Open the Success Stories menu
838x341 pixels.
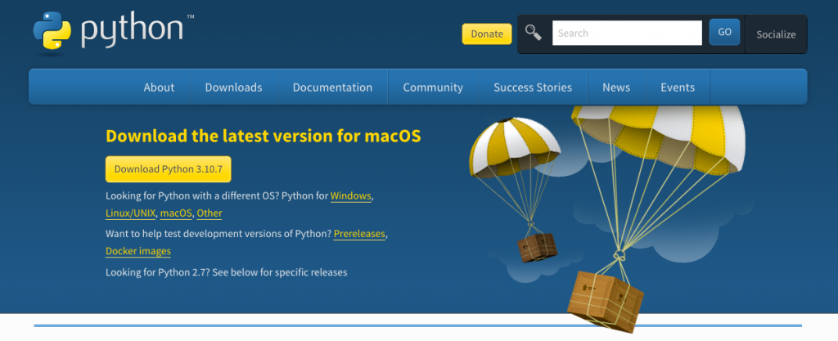[533, 87]
